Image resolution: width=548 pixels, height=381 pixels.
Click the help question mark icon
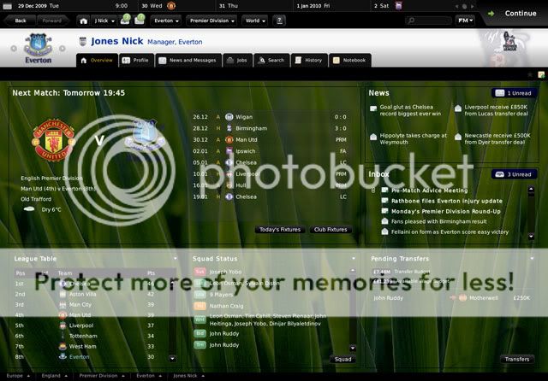529,75
